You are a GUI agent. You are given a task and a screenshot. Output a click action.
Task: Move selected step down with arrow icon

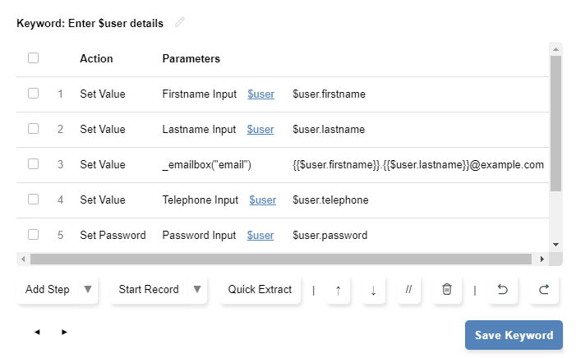[x=373, y=289]
